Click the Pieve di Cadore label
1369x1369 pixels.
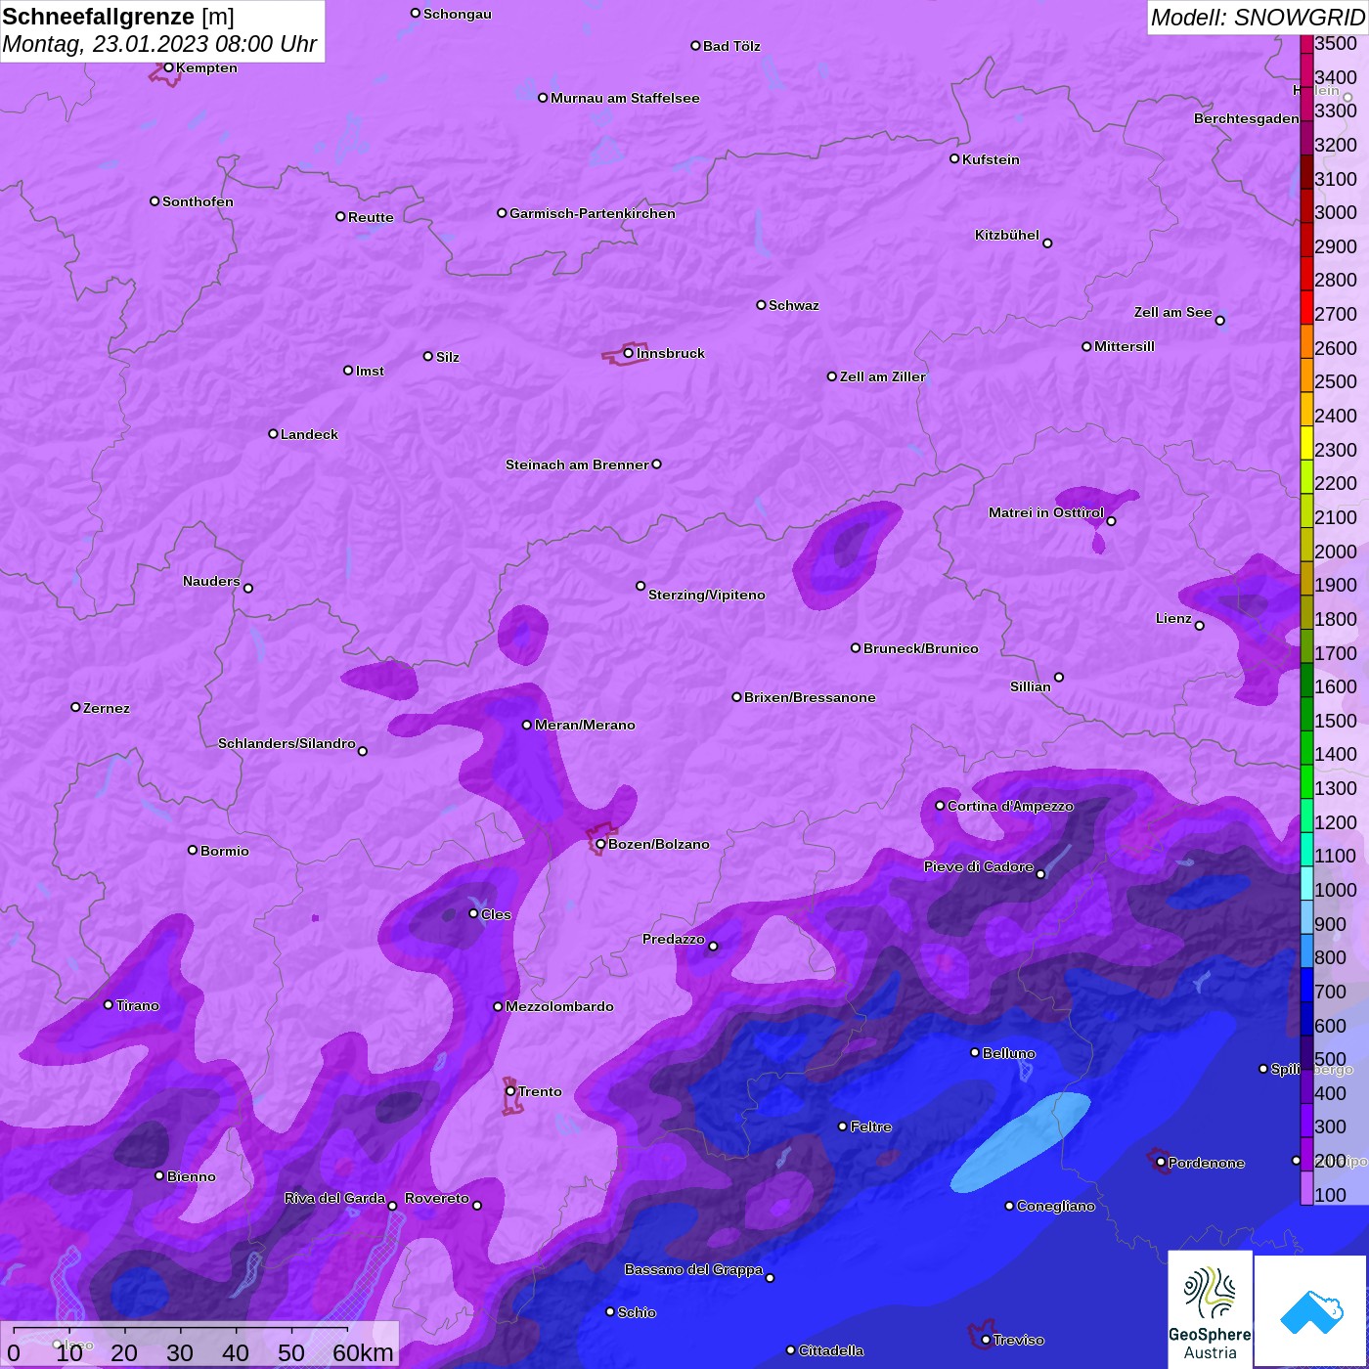click(x=979, y=866)
